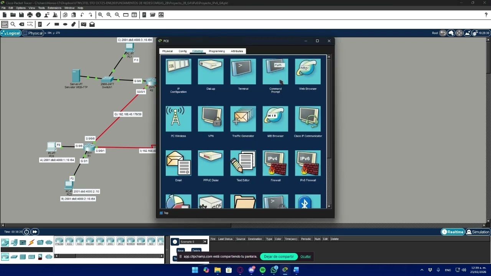491x276 pixels.
Task: Click Add Complex PDU open envelope icon
Action: click(92, 24)
